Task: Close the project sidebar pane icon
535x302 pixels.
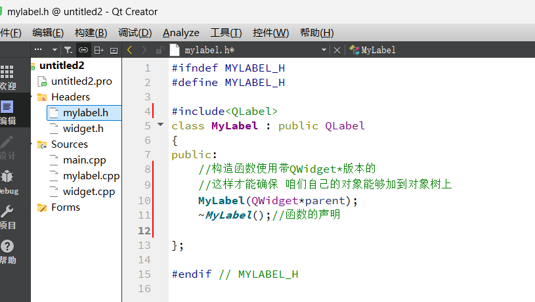Action: pyautogui.click(x=114, y=51)
